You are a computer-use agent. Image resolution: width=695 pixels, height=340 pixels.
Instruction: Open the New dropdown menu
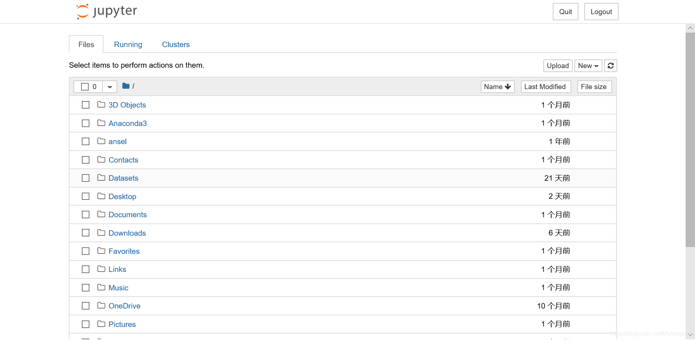(588, 66)
